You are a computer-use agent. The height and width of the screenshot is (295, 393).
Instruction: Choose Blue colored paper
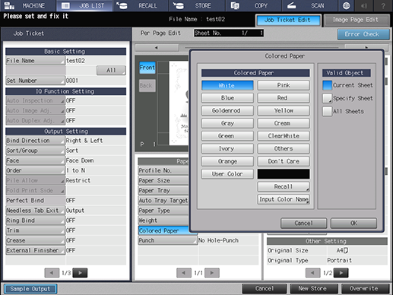point(227,98)
